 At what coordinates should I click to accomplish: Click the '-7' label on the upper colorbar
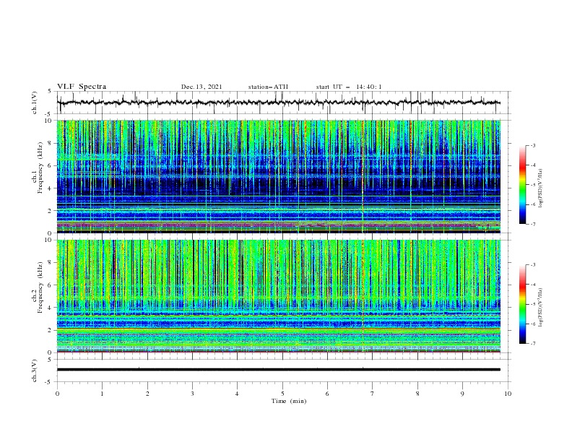pos(532,224)
